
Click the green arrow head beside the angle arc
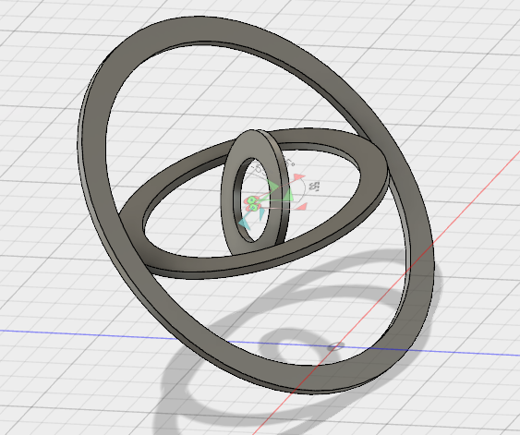(288, 195)
